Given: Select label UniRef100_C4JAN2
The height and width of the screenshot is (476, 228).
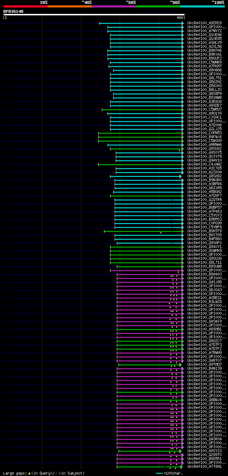Looking at the screenshot, I should click(204, 164).
